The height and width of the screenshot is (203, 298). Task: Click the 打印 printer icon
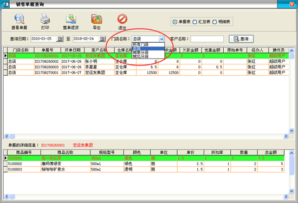(45, 19)
